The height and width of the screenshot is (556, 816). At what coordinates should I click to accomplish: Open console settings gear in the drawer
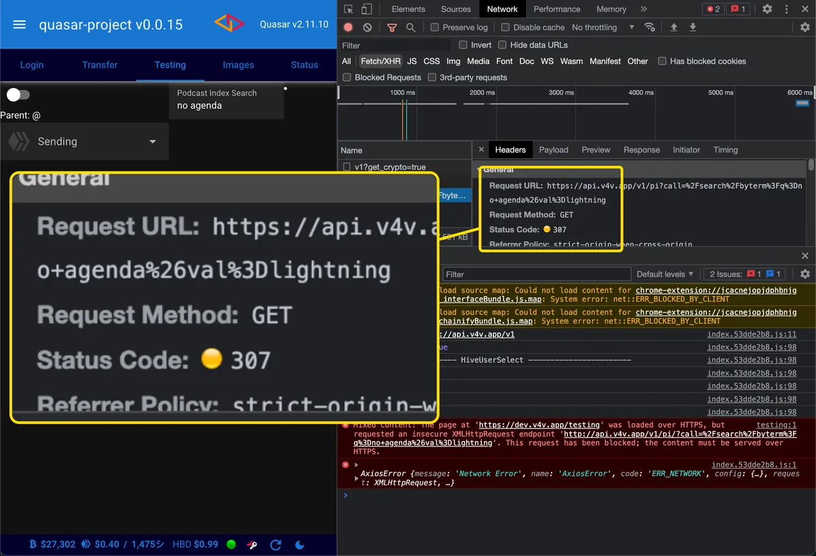pyautogui.click(x=805, y=274)
